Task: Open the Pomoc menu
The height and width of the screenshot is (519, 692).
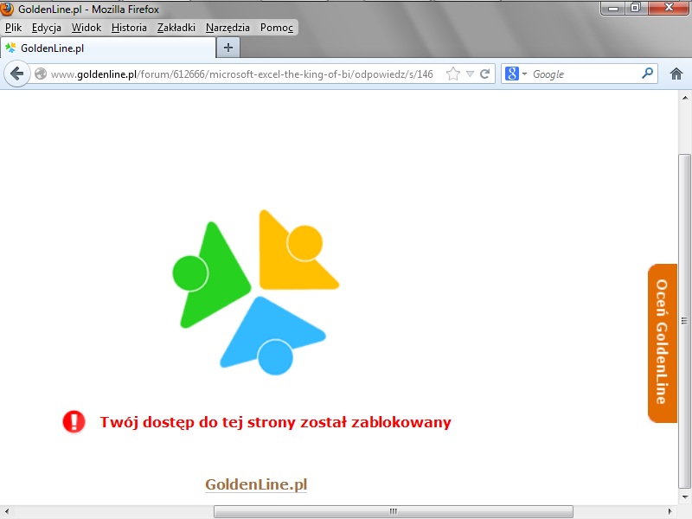Action: 277,28
